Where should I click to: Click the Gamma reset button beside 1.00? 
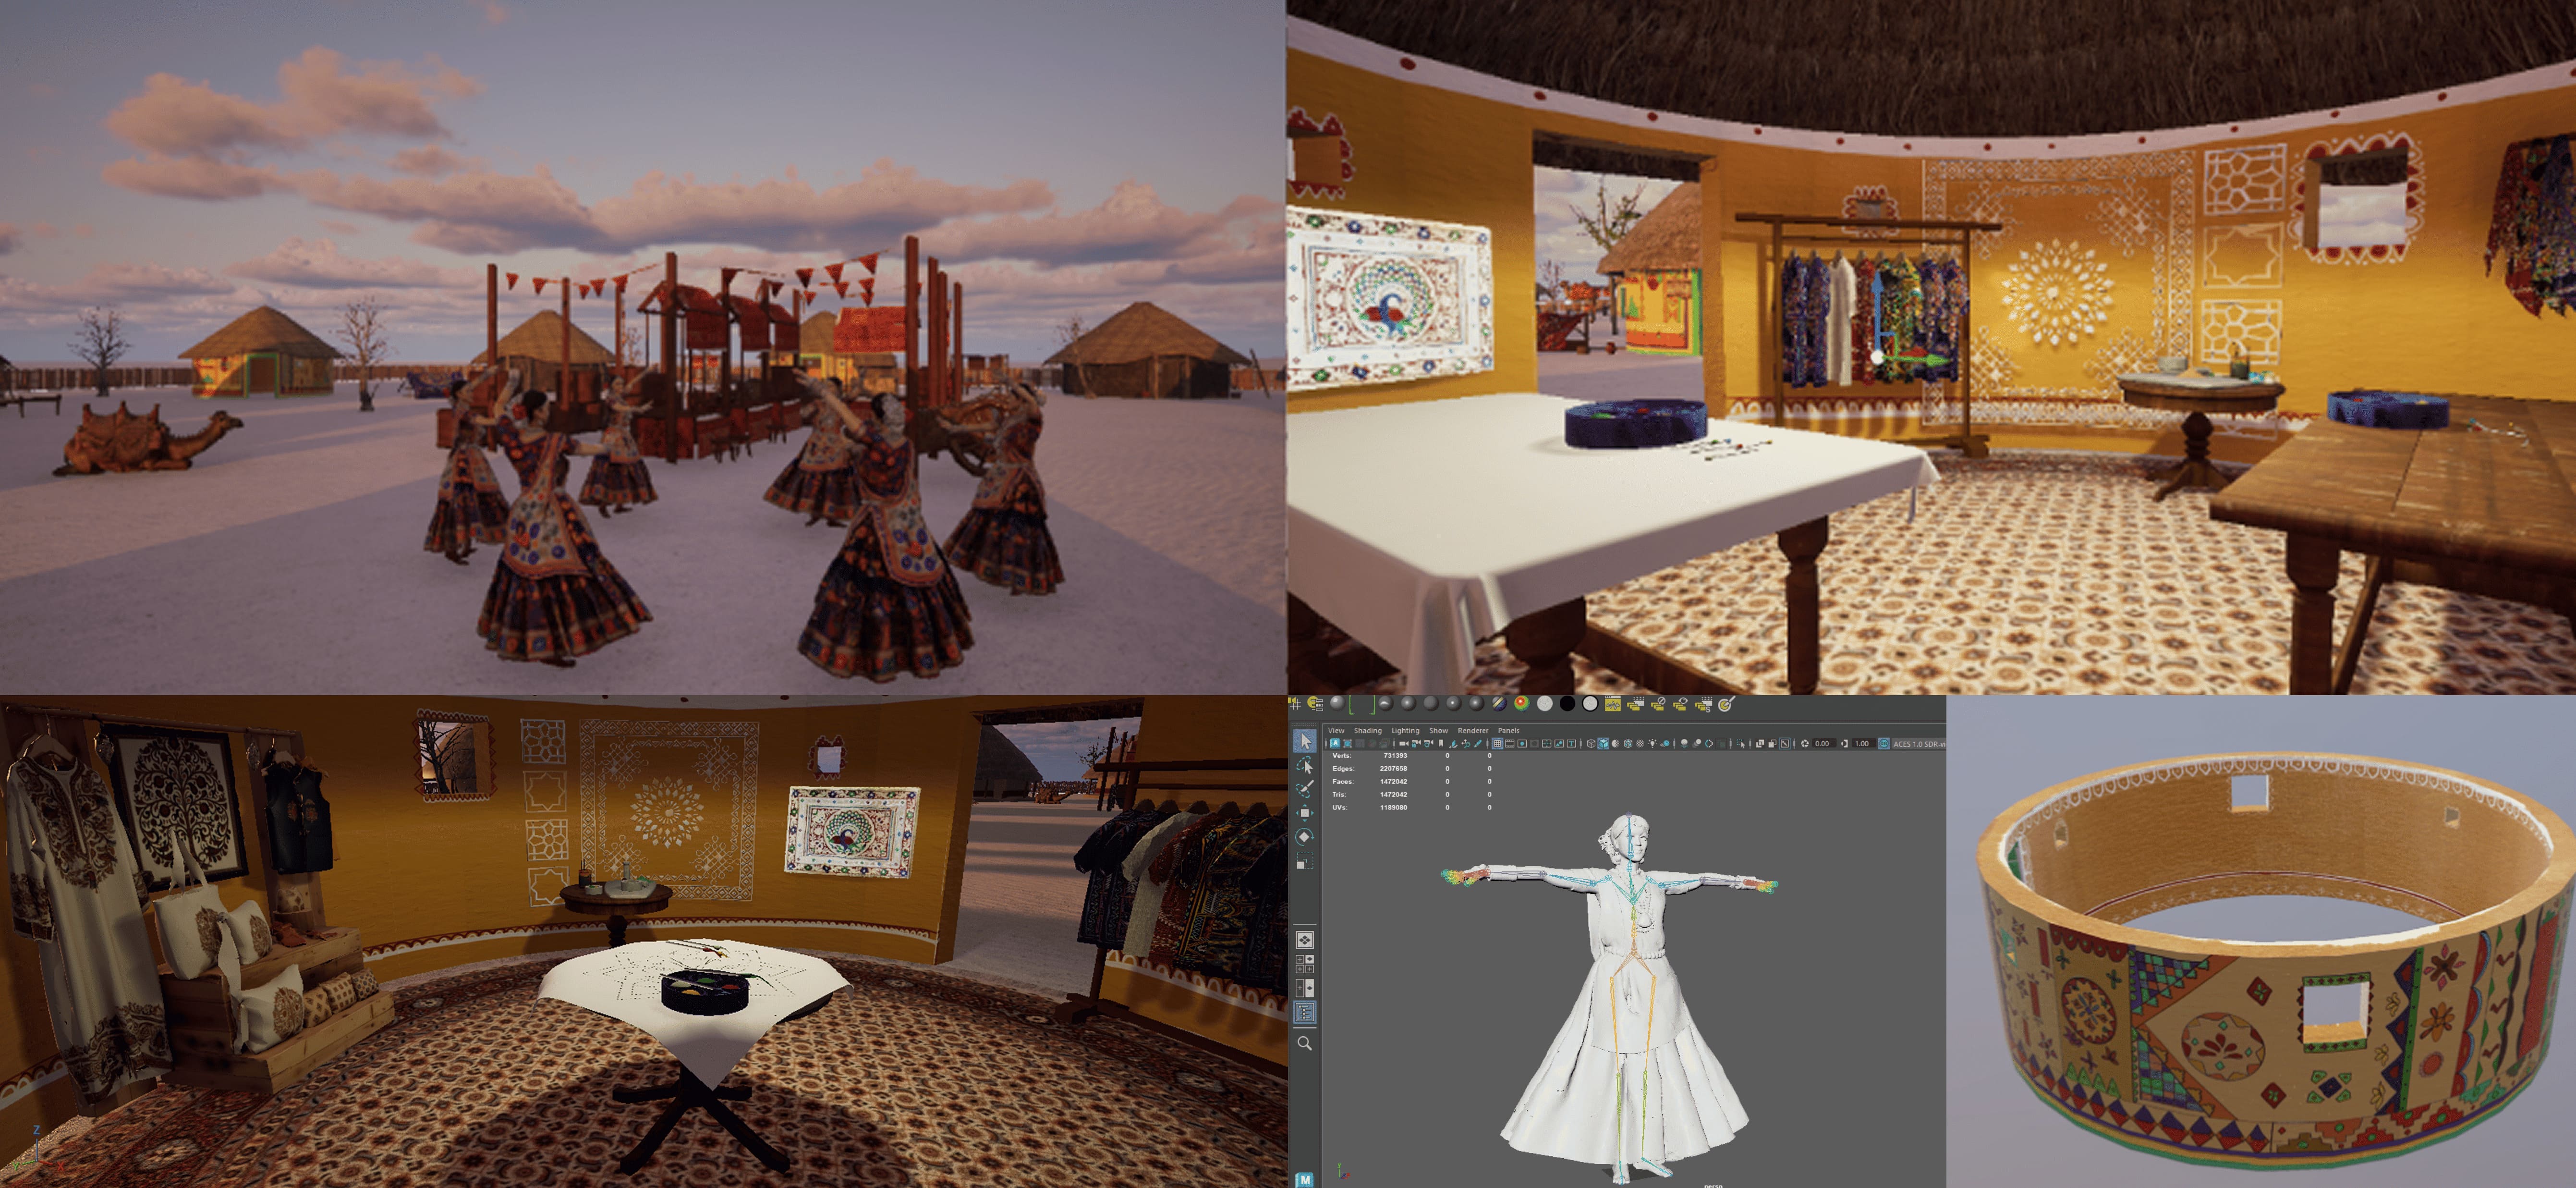coord(1844,743)
